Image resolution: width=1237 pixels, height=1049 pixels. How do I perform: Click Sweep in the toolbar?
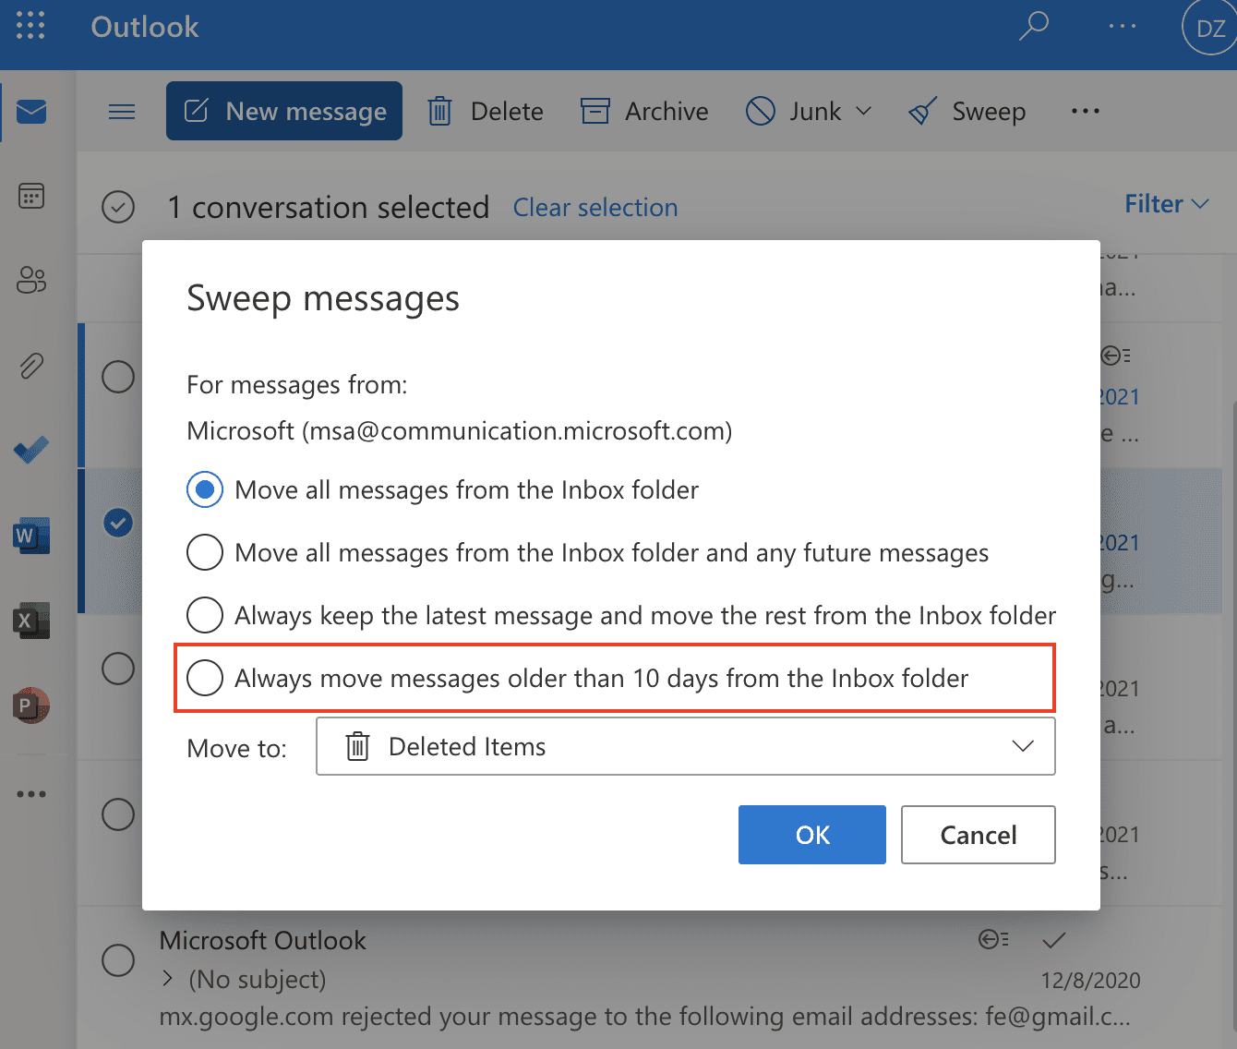pyautogui.click(x=967, y=111)
